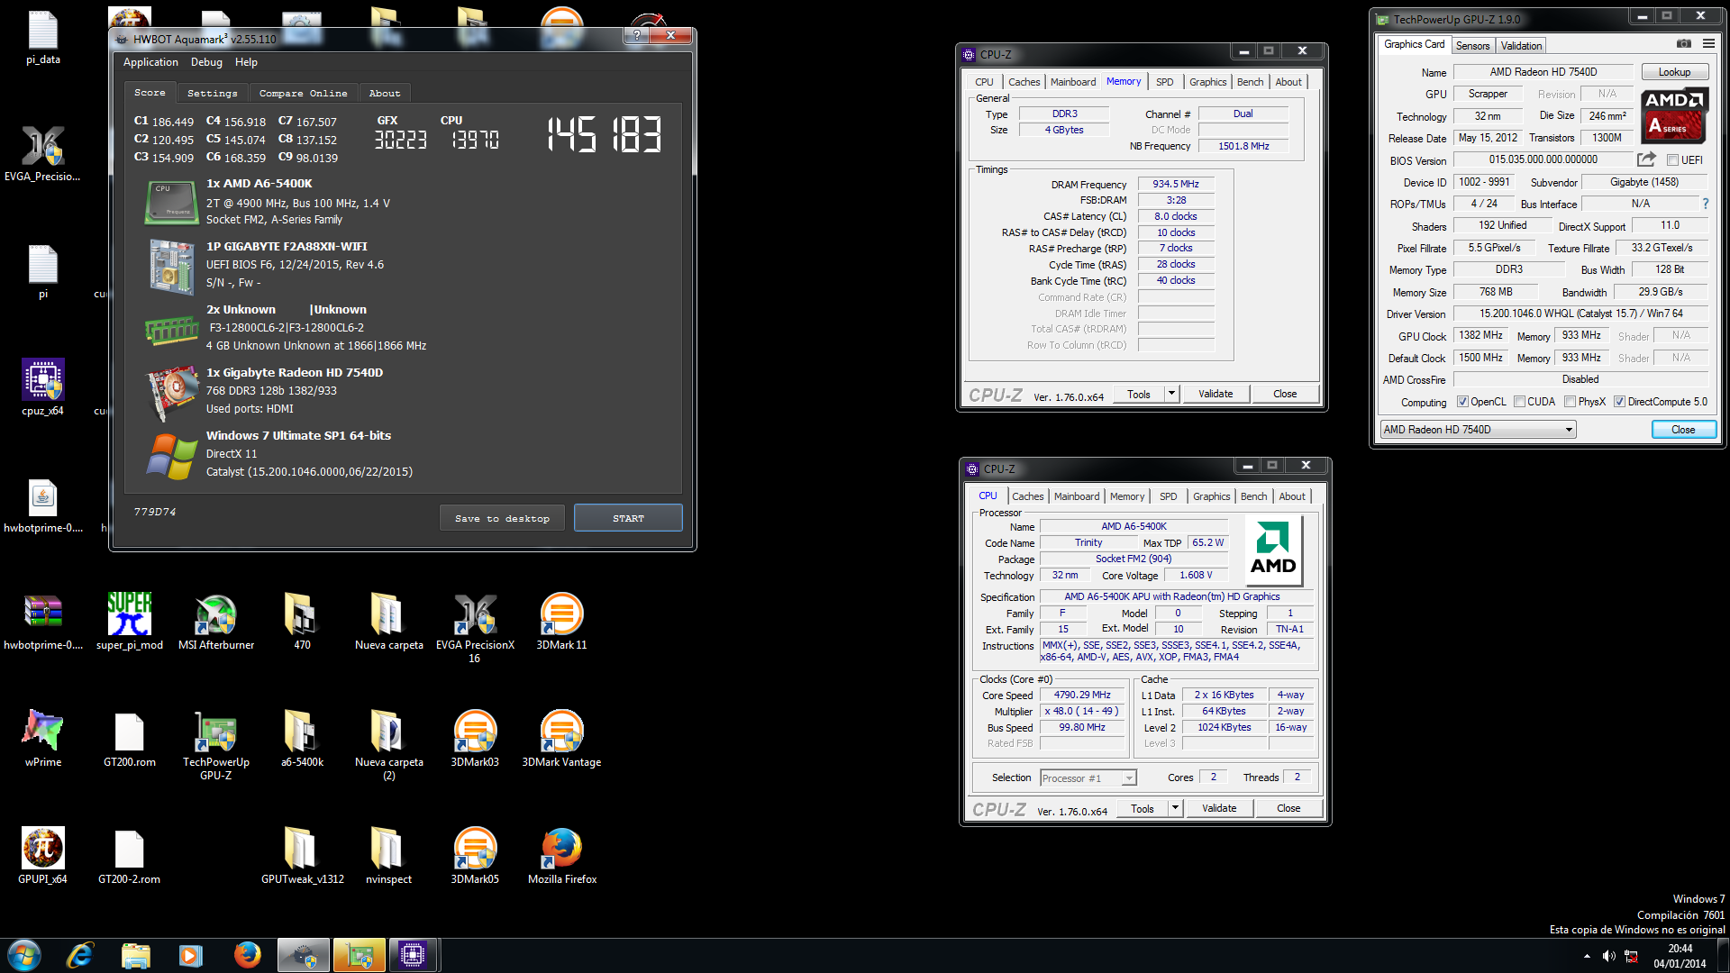This screenshot has width=1730, height=973.
Task: Click Lookup button in GPU-Z
Action: click(x=1674, y=72)
